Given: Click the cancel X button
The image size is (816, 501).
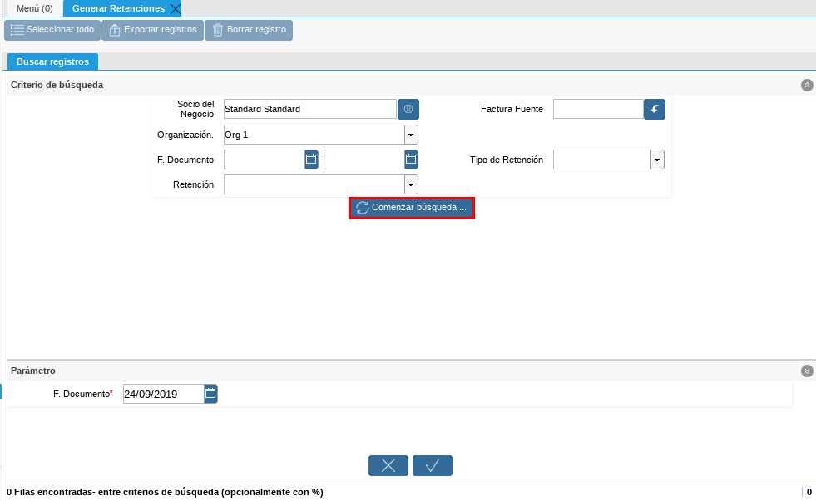Looking at the screenshot, I should 388,465.
